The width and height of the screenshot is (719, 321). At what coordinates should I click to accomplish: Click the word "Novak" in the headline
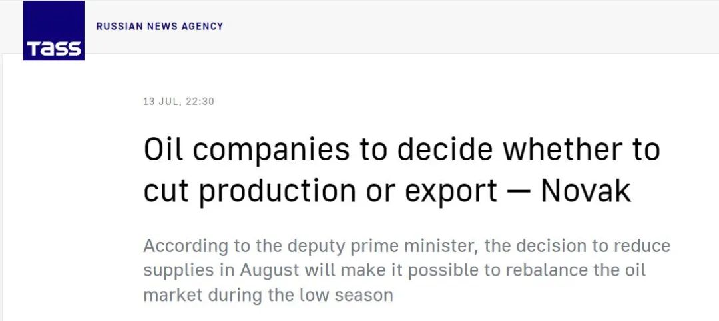(586, 191)
